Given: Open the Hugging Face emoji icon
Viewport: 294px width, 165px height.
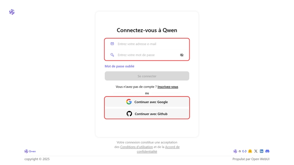Looking at the screenshot, I should 250,151.
